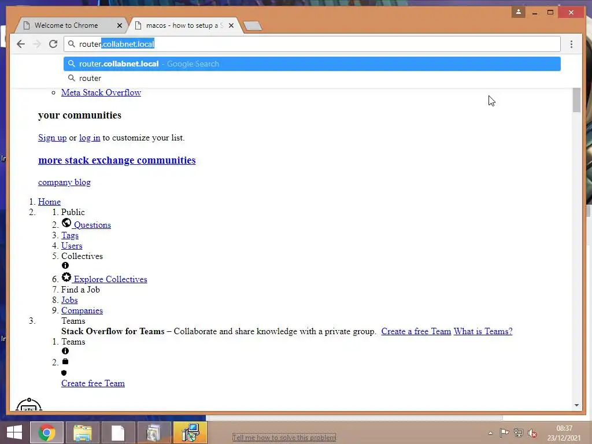
Task: Switch to the Welcome to Chrome tab
Action: pos(66,25)
